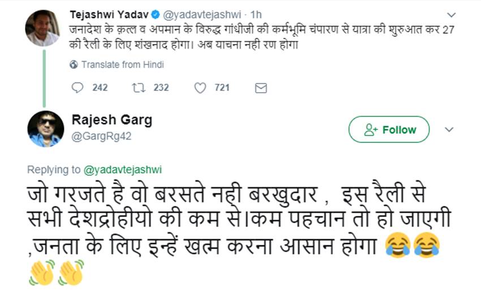Click the reply icon on Tejashwi's tweet
Screen dimensions: 481x291
(78, 88)
